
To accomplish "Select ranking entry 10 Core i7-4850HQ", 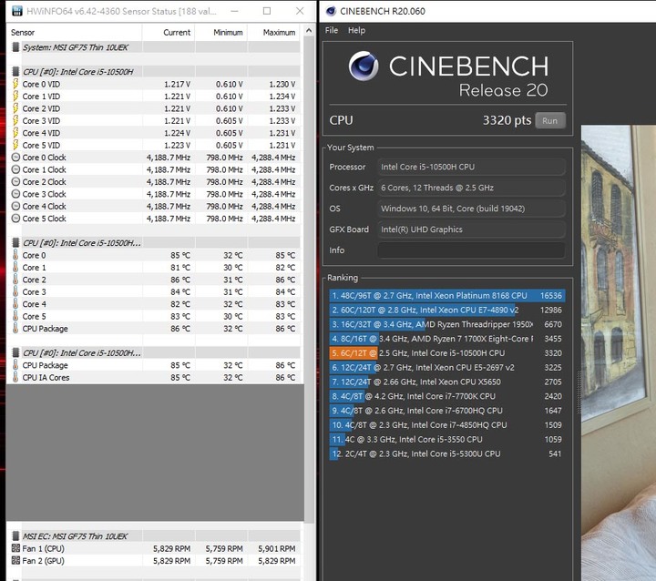I will tap(446, 425).
